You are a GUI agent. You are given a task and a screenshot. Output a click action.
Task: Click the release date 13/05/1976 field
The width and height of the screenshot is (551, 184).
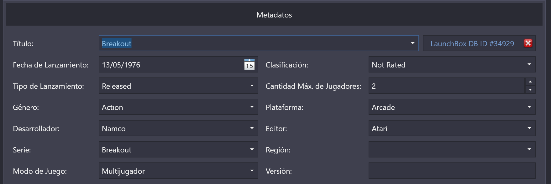pos(171,64)
